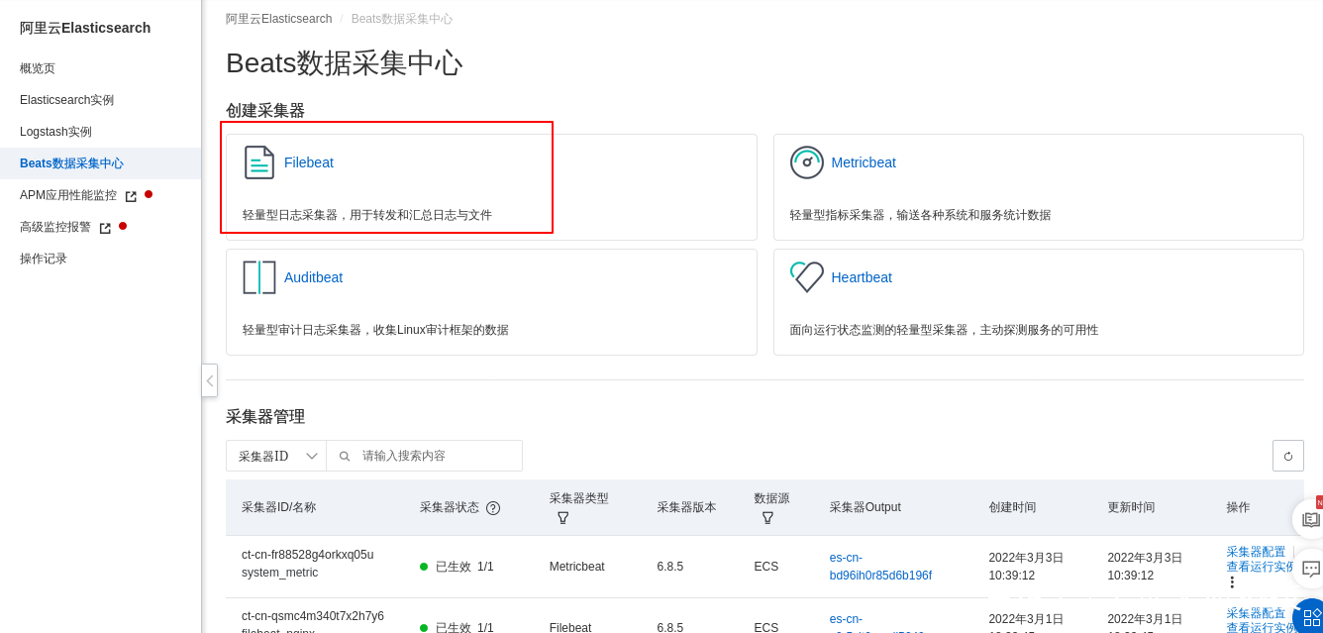Open the floating documentation book icon
1323x633 pixels.
1310,519
